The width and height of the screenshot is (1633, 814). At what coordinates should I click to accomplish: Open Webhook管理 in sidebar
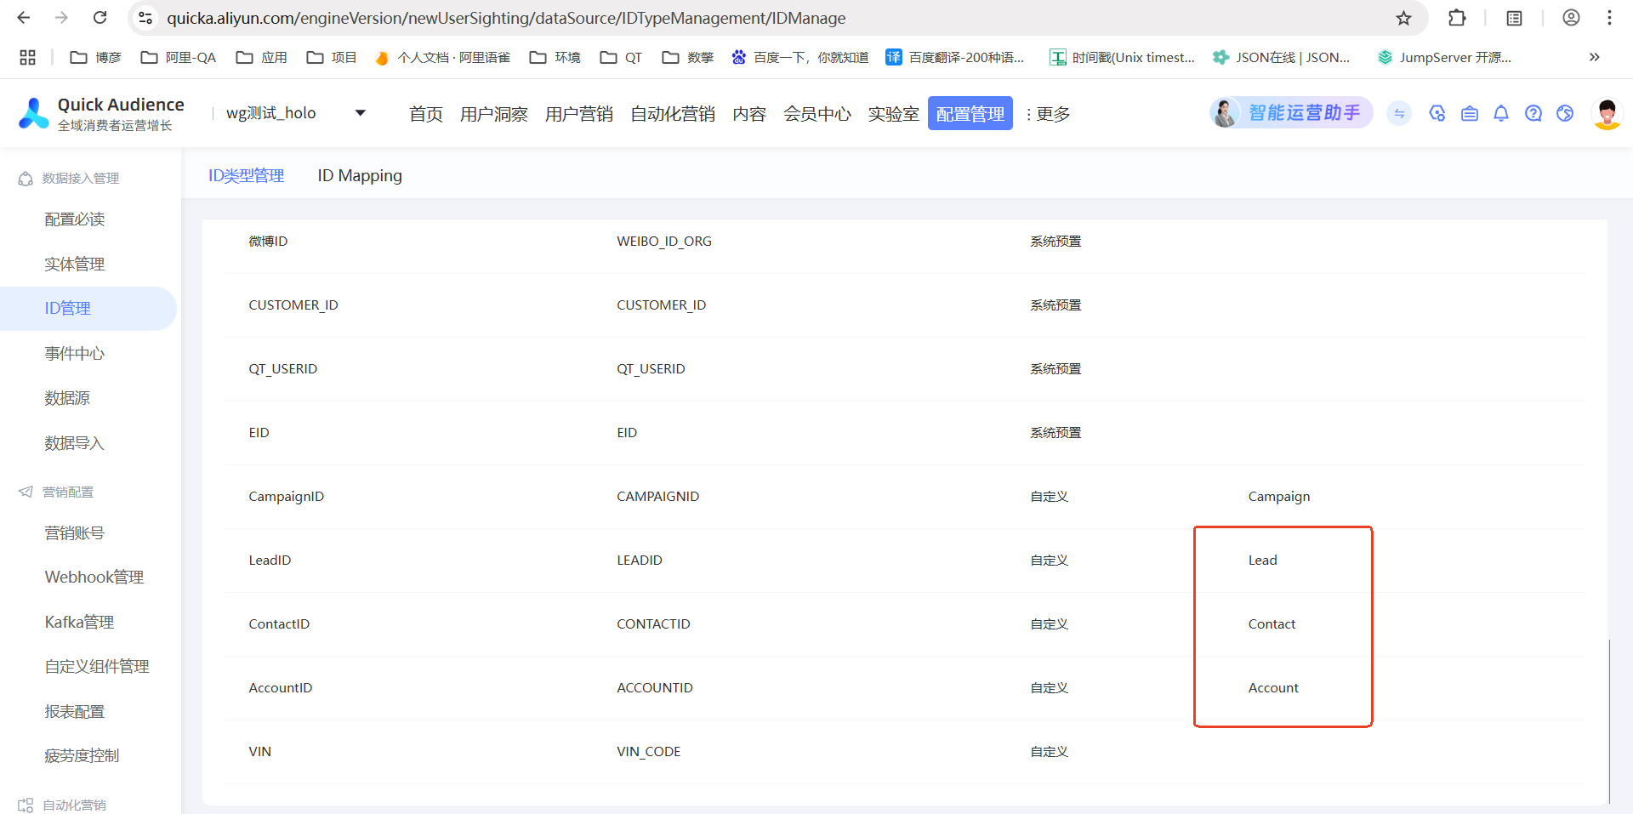(94, 577)
